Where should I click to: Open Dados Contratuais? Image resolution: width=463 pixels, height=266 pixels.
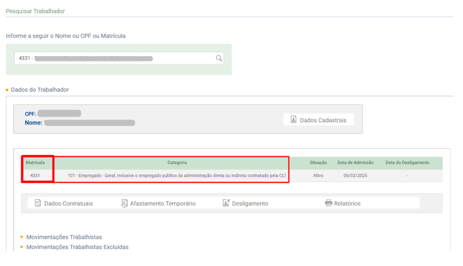pyautogui.click(x=64, y=203)
